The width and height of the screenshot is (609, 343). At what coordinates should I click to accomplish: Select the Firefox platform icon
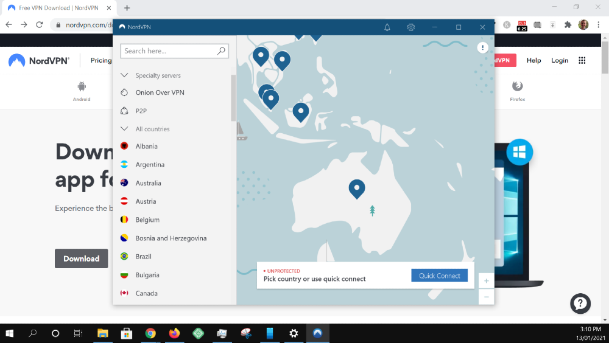tap(517, 91)
